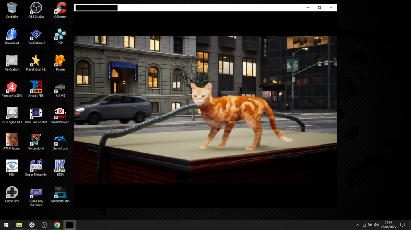
Task: Open the Windows Start menu
Action: point(6,225)
